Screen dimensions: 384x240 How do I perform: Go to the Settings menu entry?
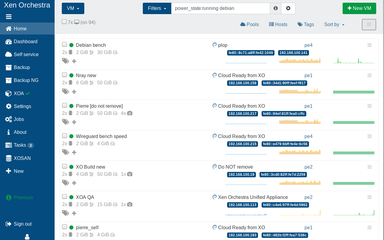pyautogui.click(x=22, y=106)
